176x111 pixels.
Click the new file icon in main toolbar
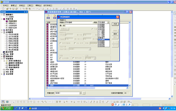tap(3, 9)
